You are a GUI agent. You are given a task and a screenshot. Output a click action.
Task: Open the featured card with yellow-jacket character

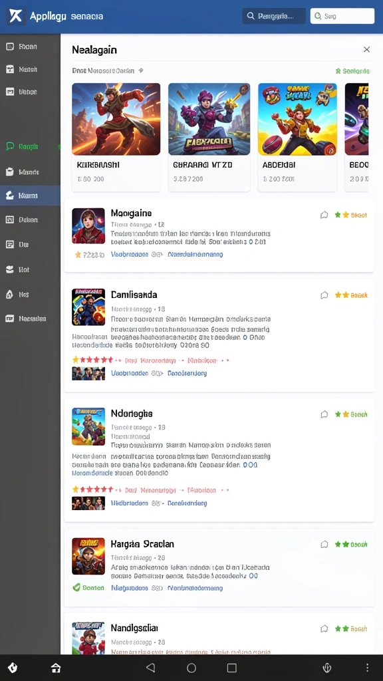pyautogui.click(x=297, y=137)
